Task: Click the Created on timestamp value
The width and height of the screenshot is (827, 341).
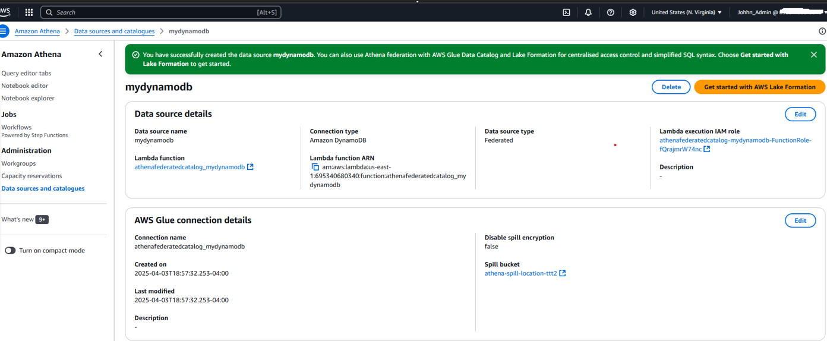Action: pyautogui.click(x=182, y=273)
